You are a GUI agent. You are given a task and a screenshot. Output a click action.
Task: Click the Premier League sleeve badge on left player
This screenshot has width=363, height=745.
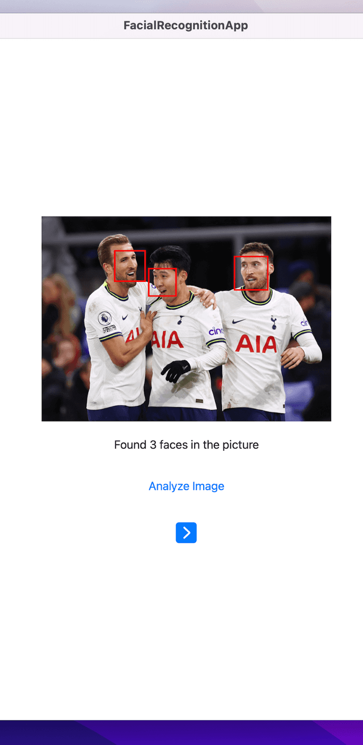[105, 318]
